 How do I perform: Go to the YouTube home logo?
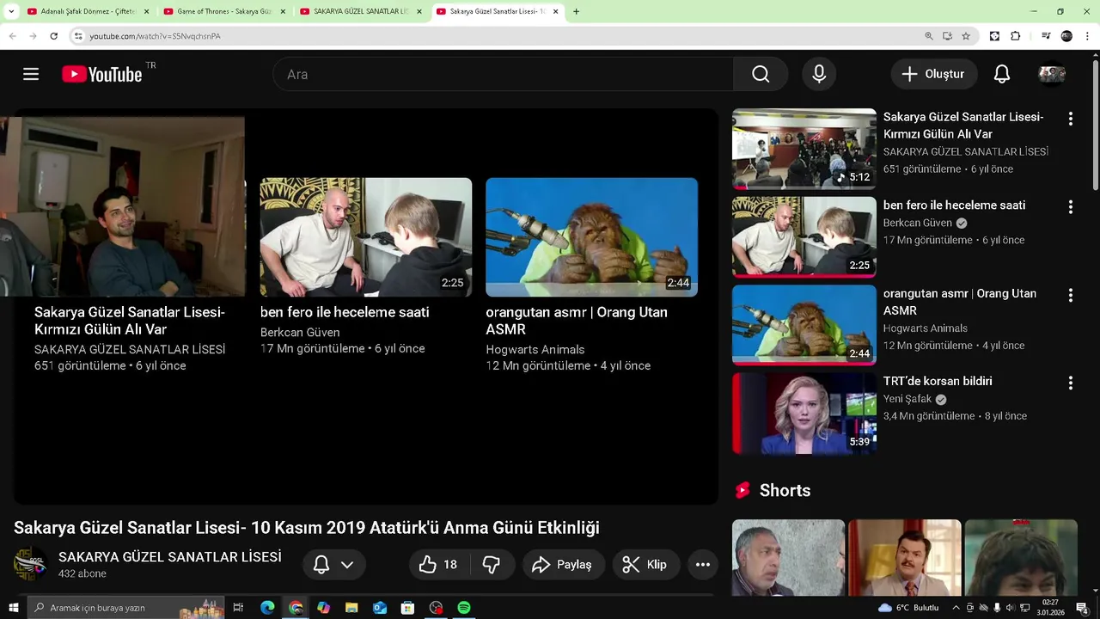[102, 74]
